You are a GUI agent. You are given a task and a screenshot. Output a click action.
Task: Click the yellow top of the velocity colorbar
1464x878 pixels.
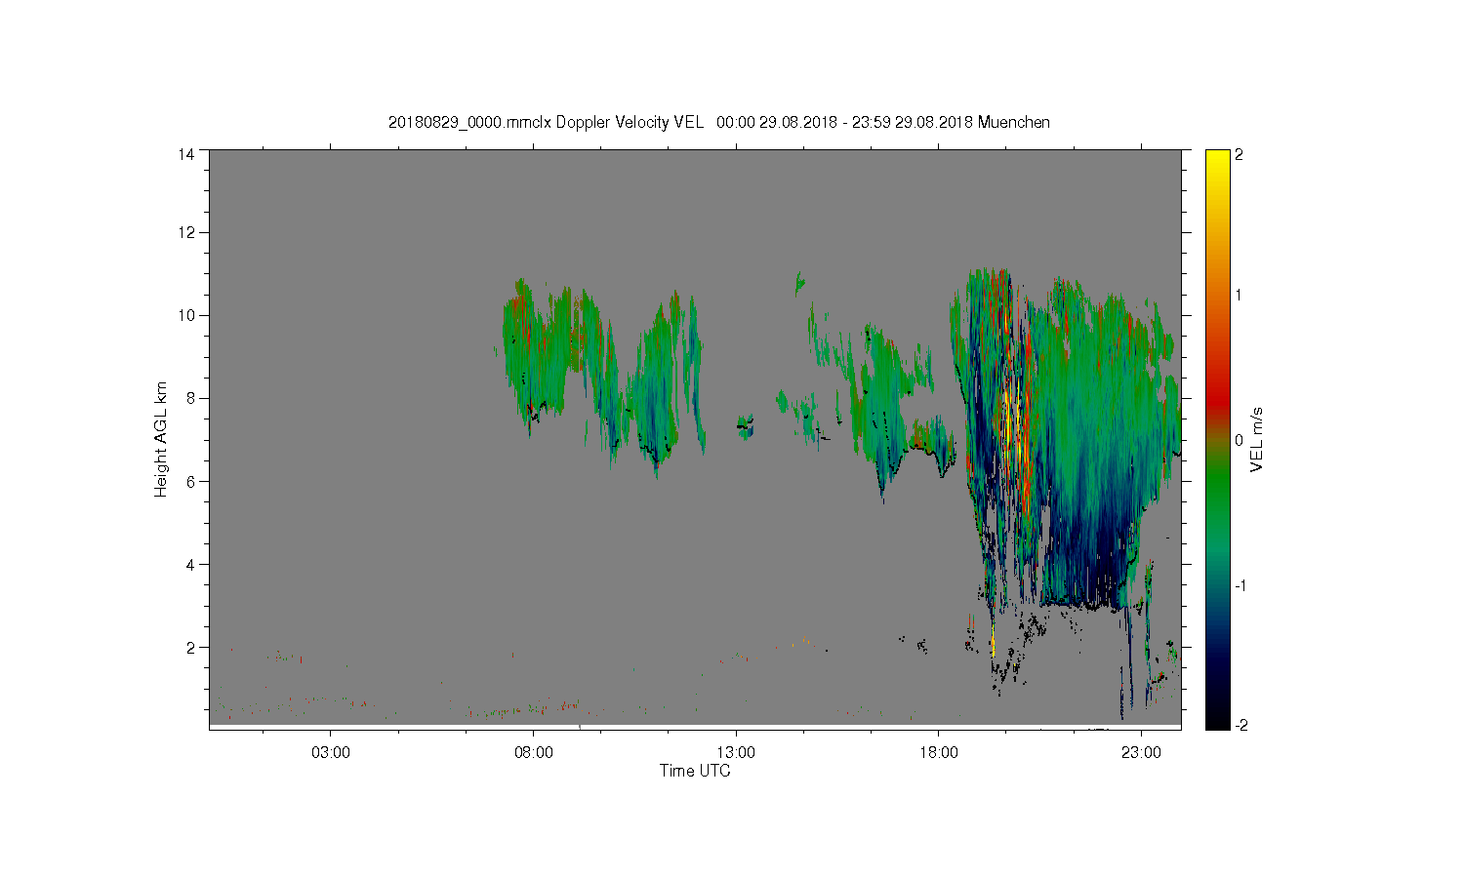[1216, 161]
